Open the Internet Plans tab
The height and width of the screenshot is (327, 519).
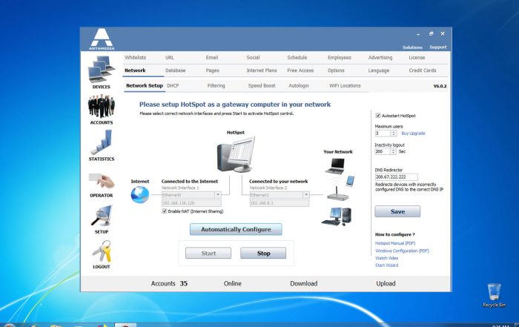click(x=262, y=70)
